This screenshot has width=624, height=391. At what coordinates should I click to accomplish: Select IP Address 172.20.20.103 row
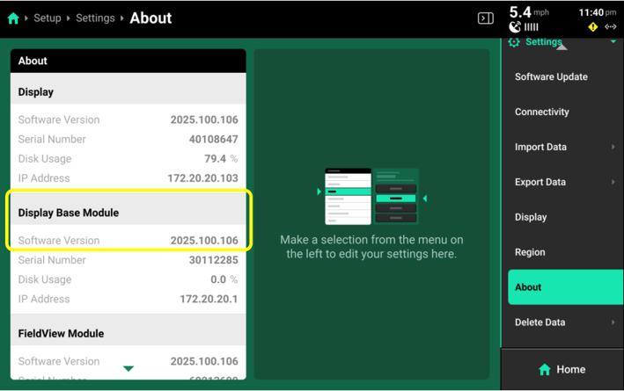128,178
